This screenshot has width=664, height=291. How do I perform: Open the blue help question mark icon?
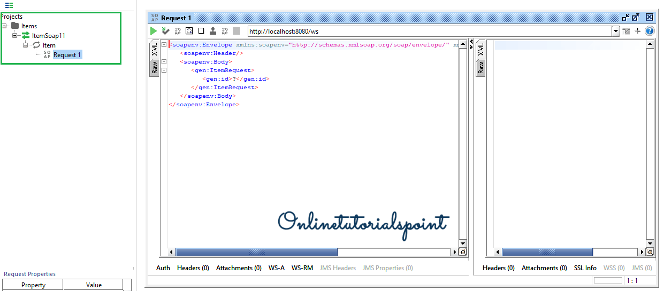[650, 32]
